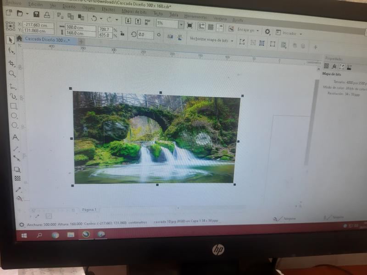Open the zoom level 5% dropdown
Screen dimensions: 367x275
pos(181,24)
